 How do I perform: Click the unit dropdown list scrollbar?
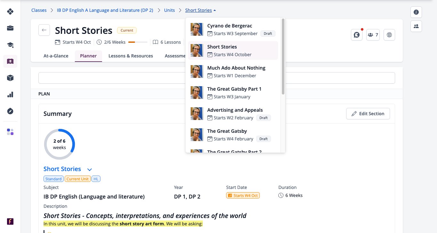(x=283, y=56)
